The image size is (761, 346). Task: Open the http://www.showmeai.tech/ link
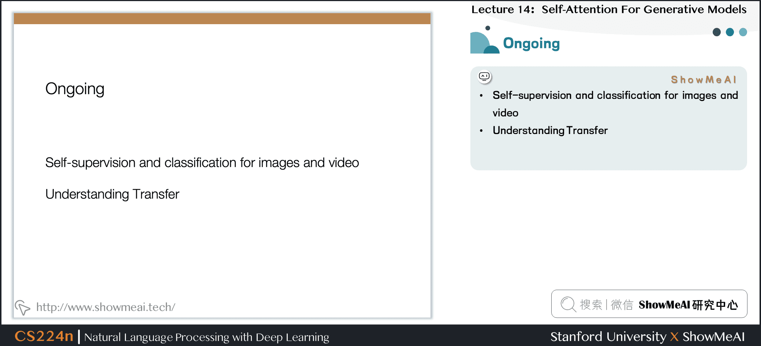click(105, 307)
